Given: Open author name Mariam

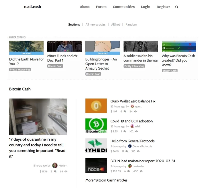Looking at the screenshot, I should (x=63, y=166).
